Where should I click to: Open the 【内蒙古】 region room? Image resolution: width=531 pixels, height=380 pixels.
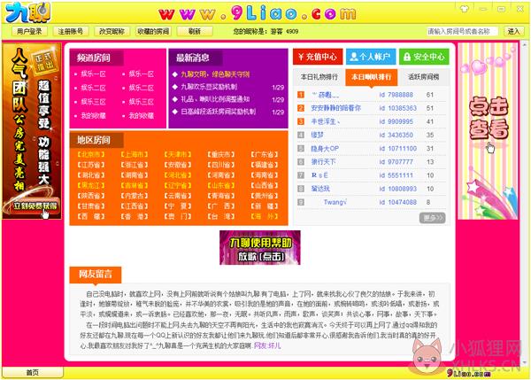135,196
